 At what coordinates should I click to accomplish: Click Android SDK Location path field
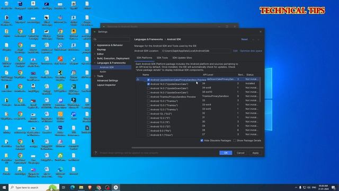(x=195, y=51)
